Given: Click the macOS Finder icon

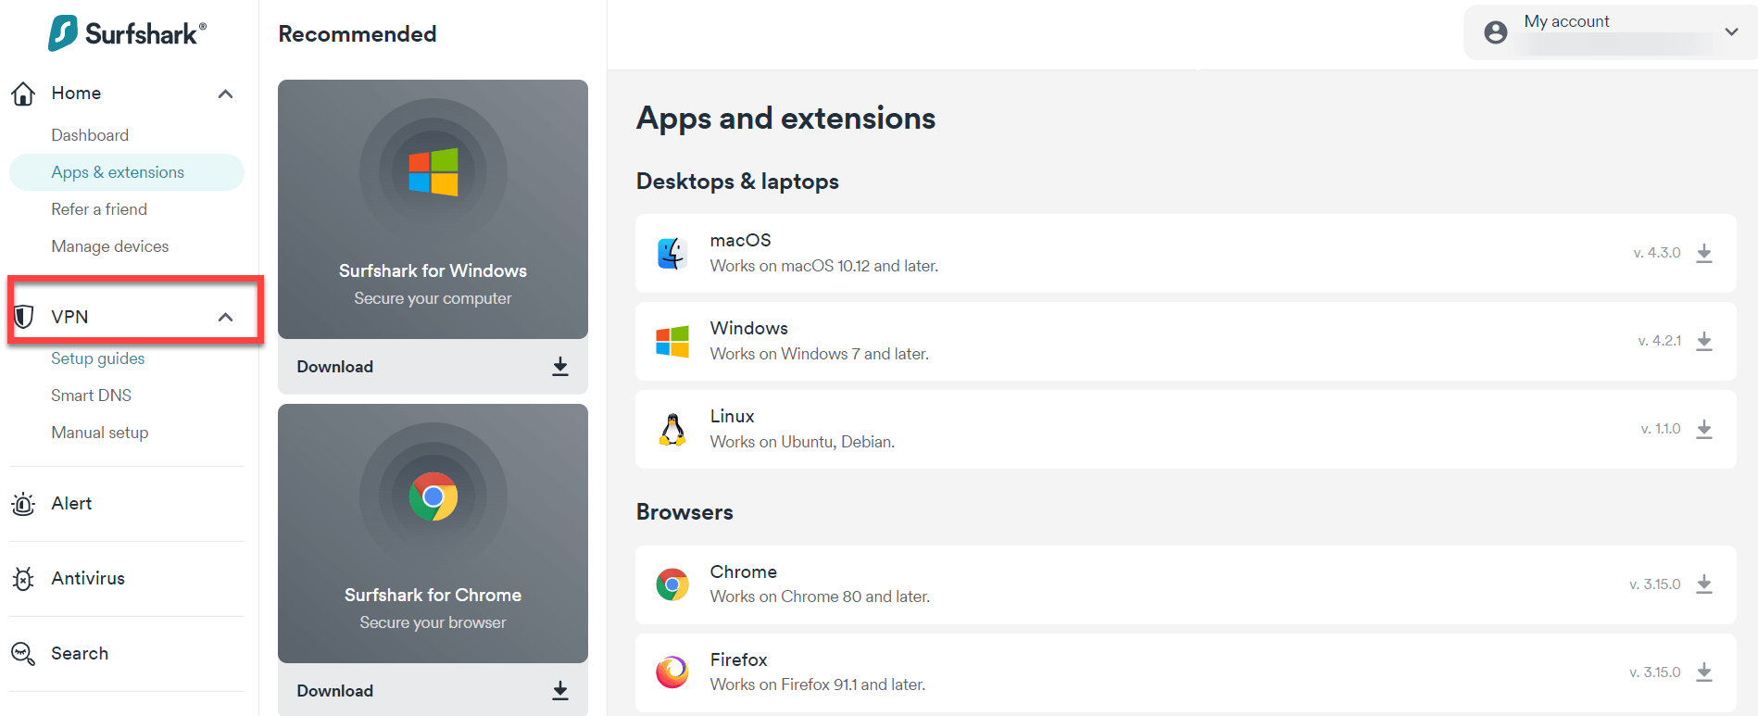Looking at the screenshot, I should [672, 253].
